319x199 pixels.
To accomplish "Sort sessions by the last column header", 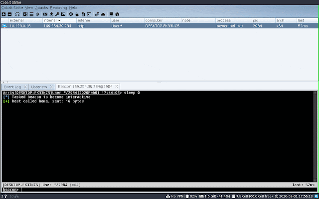I will click(x=307, y=20).
